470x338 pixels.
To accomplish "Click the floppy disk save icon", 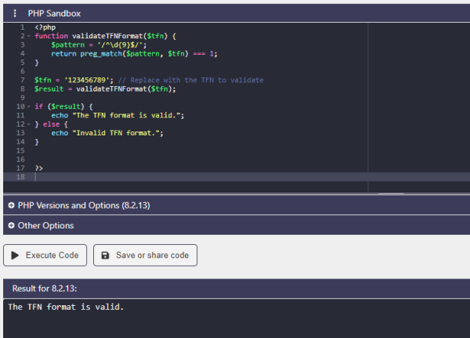I will click(105, 255).
